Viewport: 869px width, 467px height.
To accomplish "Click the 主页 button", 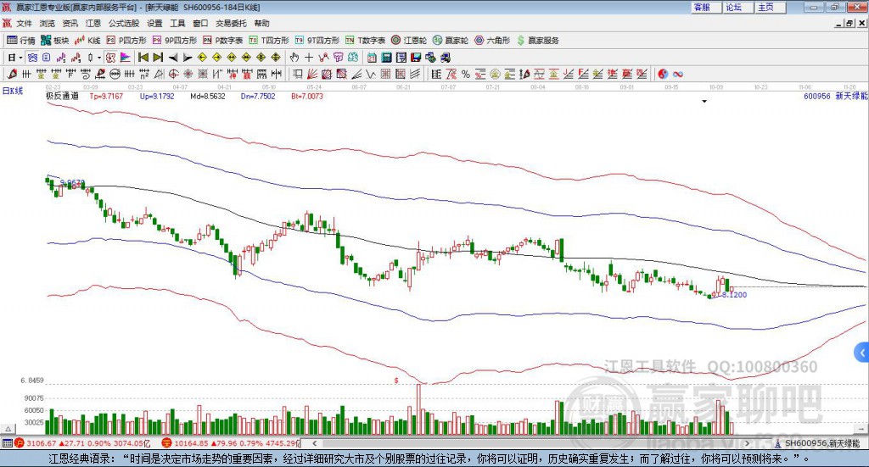I will tap(770, 7).
